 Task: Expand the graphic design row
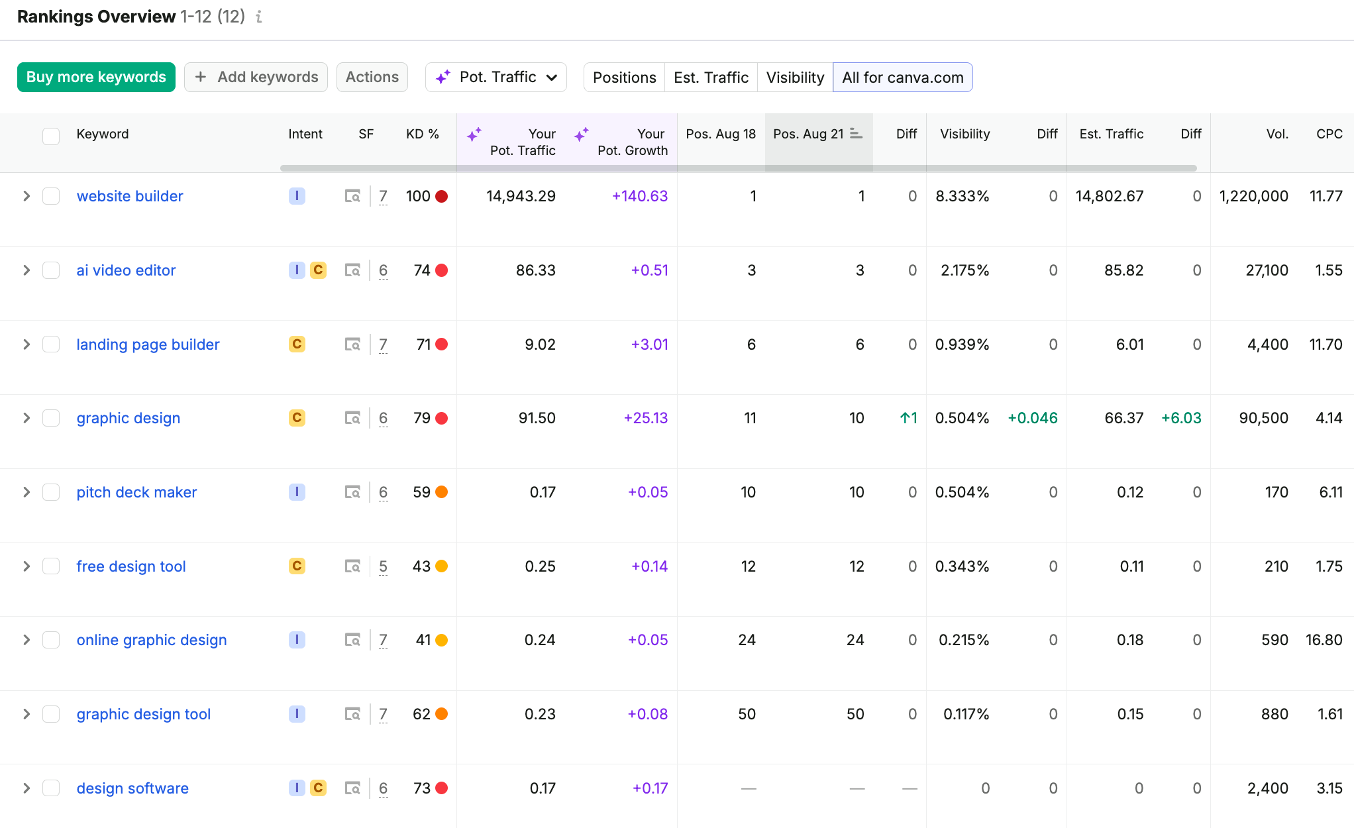[26, 418]
